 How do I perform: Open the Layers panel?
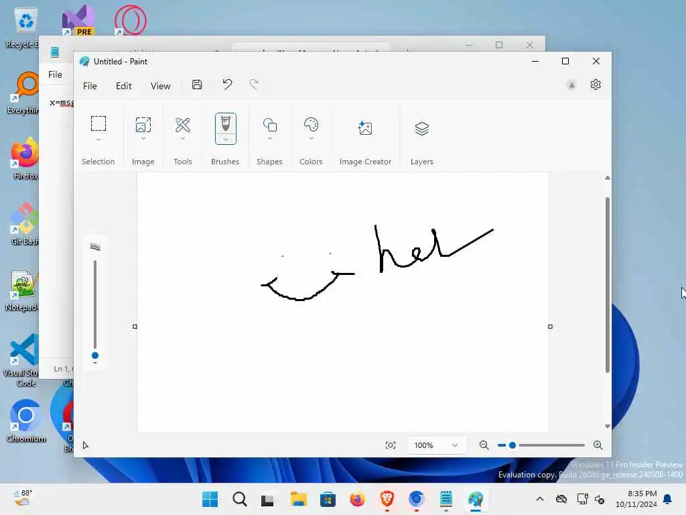click(422, 128)
